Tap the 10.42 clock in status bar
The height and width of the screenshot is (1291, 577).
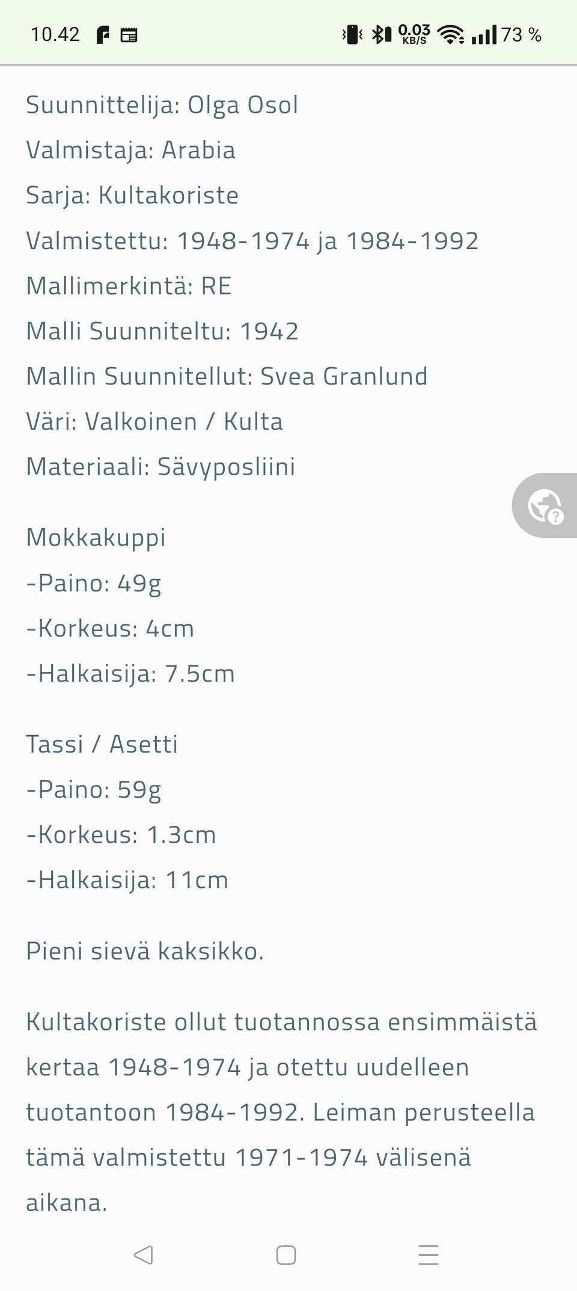pyautogui.click(x=55, y=35)
